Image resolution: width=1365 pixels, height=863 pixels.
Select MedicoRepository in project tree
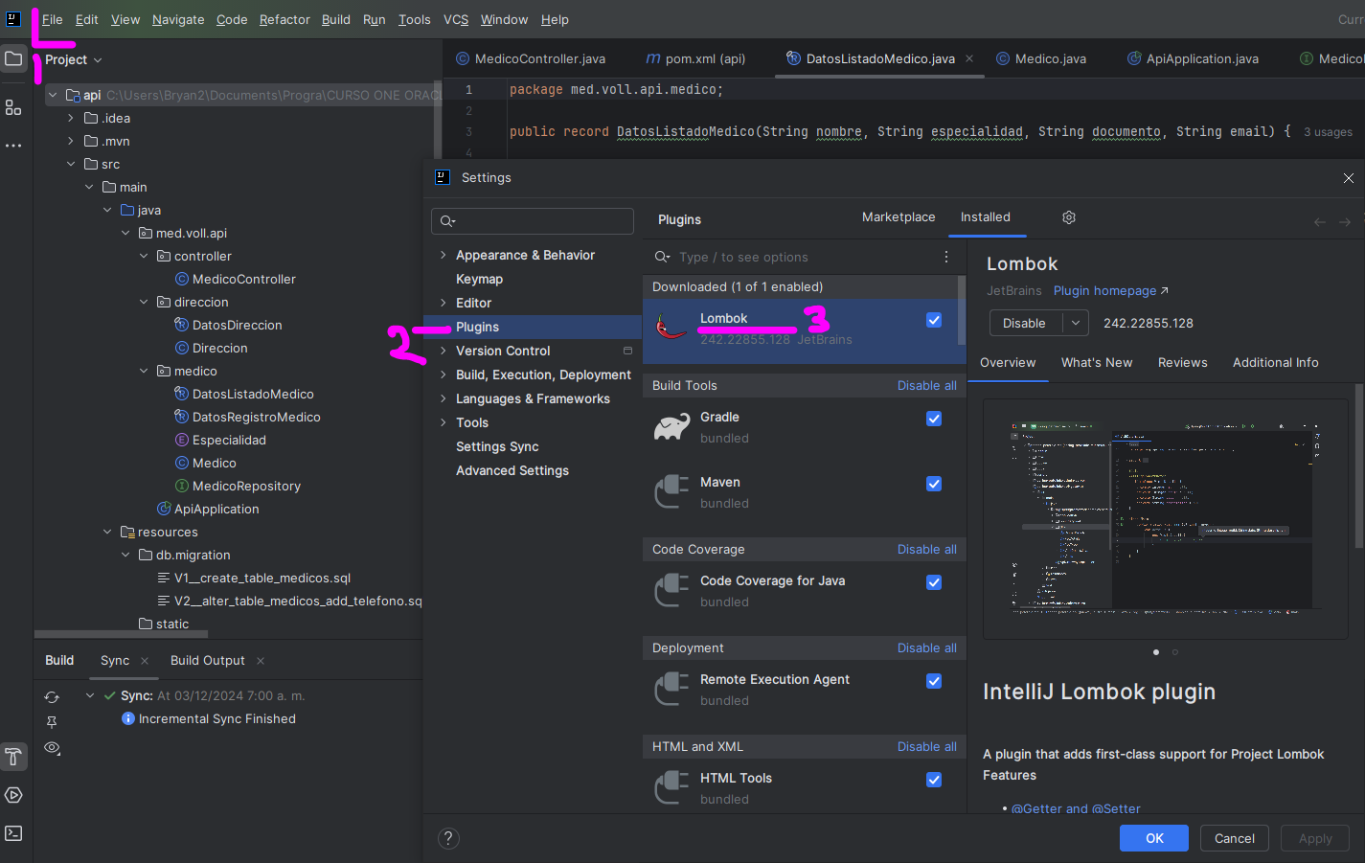[246, 486]
